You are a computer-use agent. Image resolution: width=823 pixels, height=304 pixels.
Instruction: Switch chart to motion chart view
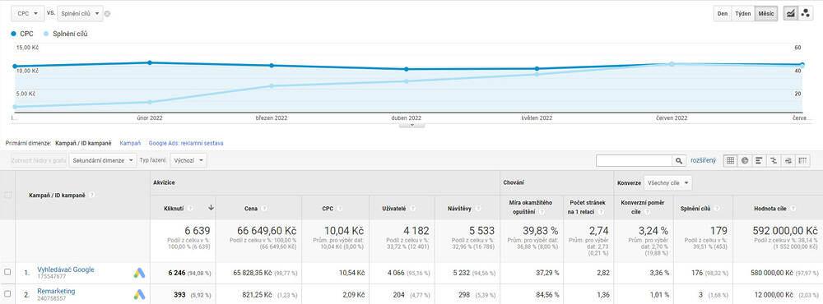coord(805,14)
